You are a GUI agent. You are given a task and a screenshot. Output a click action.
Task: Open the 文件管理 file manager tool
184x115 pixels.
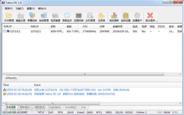click(9, 17)
